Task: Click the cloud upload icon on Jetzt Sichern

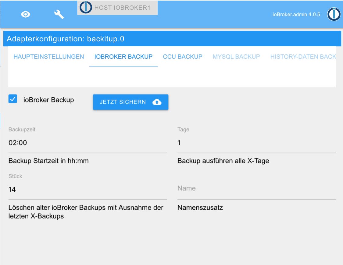Action: click(157, 102)
